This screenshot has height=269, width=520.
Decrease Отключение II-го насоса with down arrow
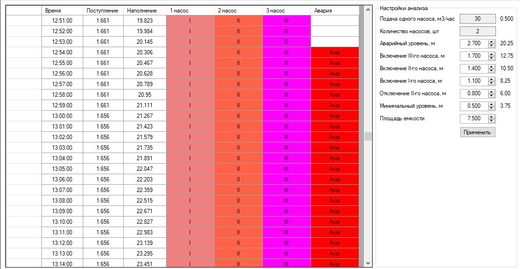(491, 95)
